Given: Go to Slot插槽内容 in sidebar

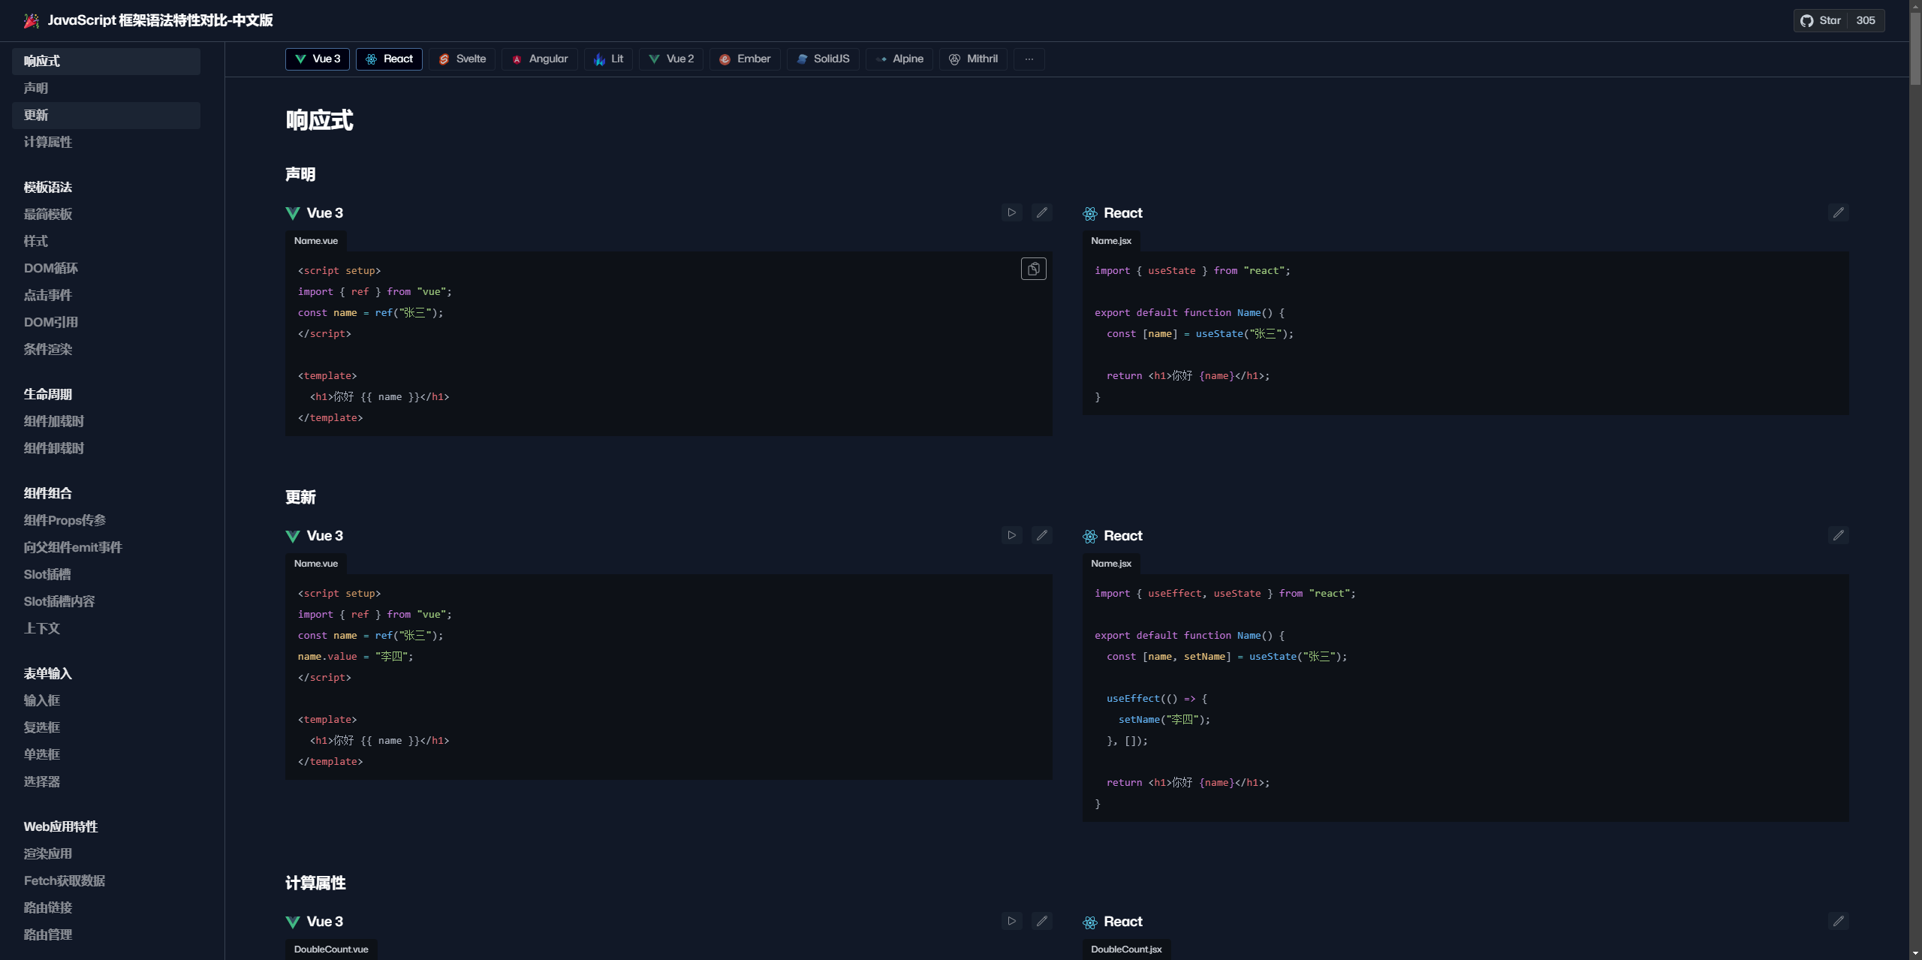Looking at the screenshot, I should point(106,601).
